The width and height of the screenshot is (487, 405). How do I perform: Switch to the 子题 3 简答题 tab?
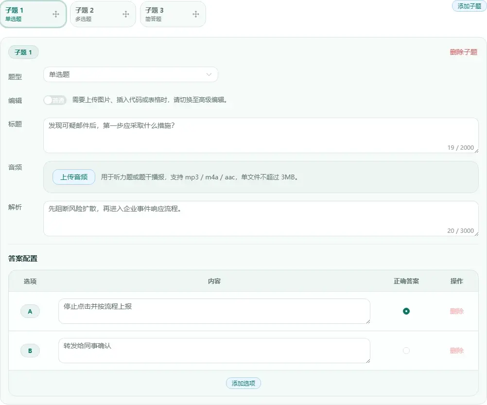(x=173, y=14)
